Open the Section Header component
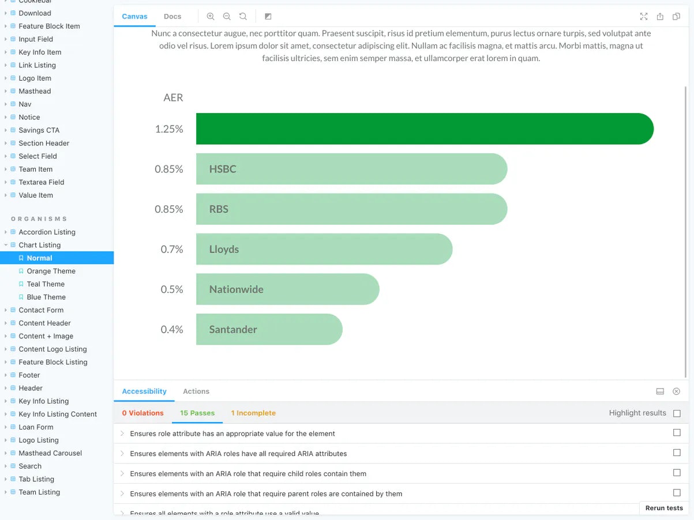The height and width of the screenshot is (520, 694). pyautogui.click(x=44, y=143)
